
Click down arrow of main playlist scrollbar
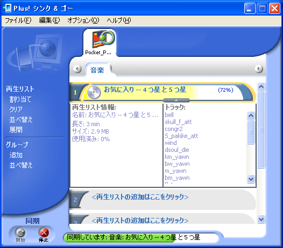[261, 219]
